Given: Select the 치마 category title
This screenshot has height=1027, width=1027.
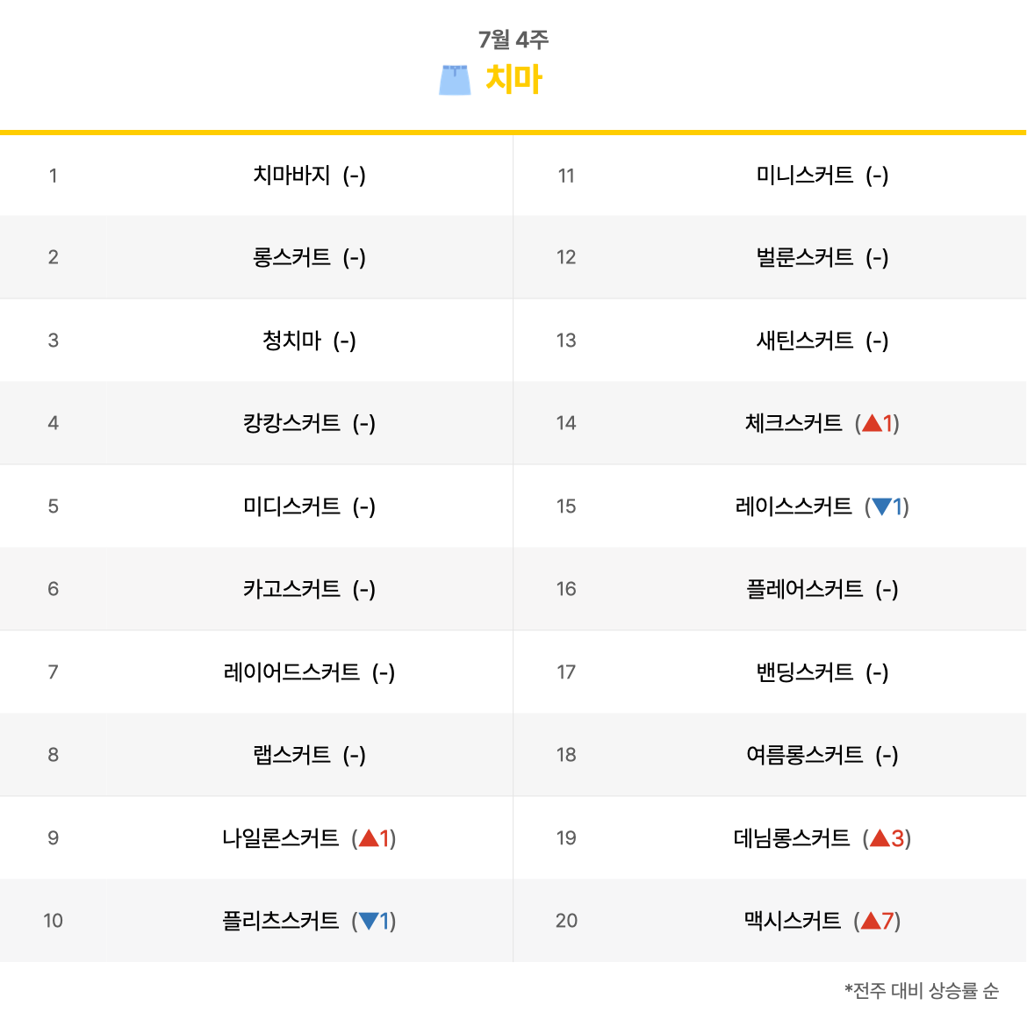Looking at the screenshot, I should [x=513, y=79].
